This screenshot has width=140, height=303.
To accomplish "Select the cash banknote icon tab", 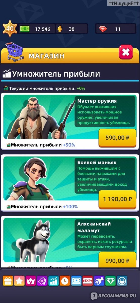I will tap(76, 281).
